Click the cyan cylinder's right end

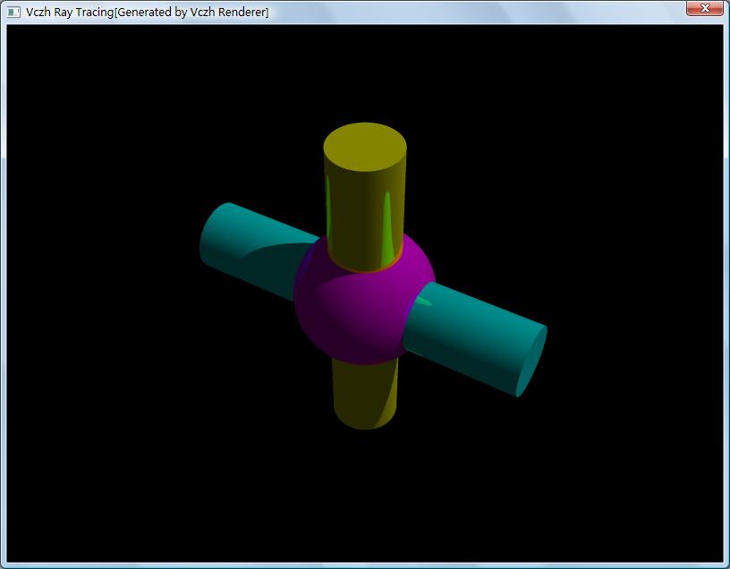click(532, 361)
